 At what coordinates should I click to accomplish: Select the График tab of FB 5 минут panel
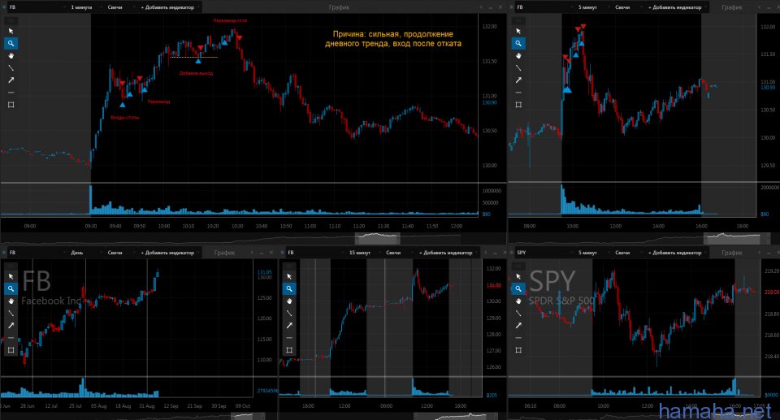732,7
